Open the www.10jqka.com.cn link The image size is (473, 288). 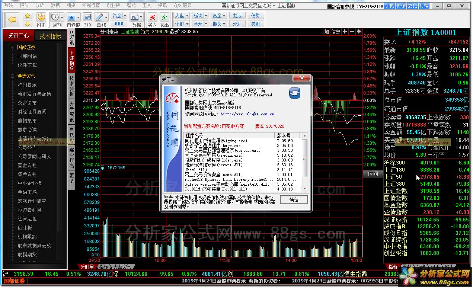(247, 114)
